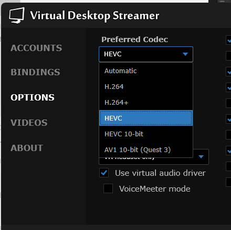Click the VoiceMeeter mode label
This screenshot has height=230, width=231.
[x=154, y=189]
